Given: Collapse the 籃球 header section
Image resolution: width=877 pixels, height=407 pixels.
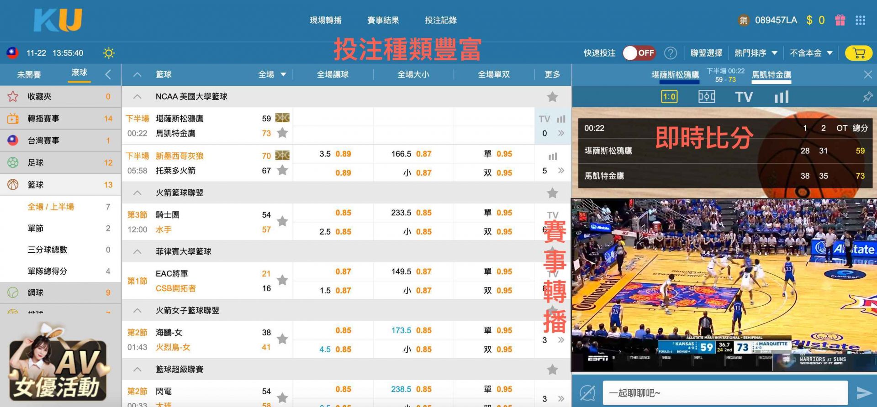Looking at the screenshot, I should point(137,74).
